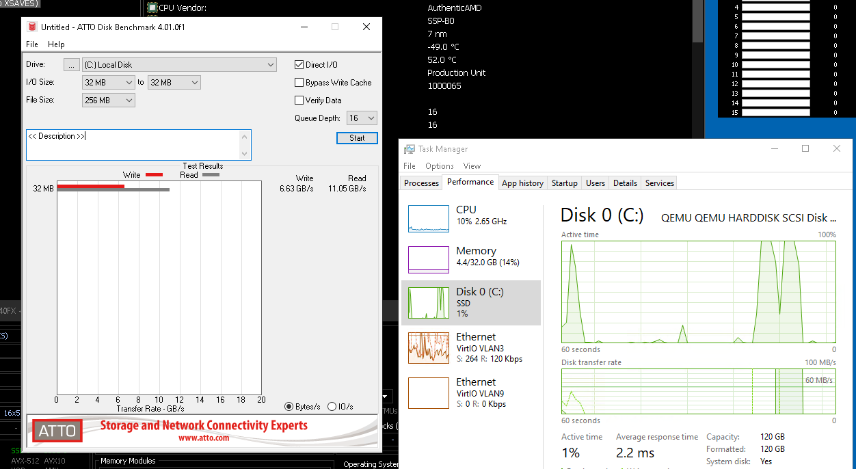Click the Start benchmark button
Viewport: 856px width, 469px height.
point(357,138)
